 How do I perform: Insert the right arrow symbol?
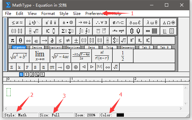point(44,40)
